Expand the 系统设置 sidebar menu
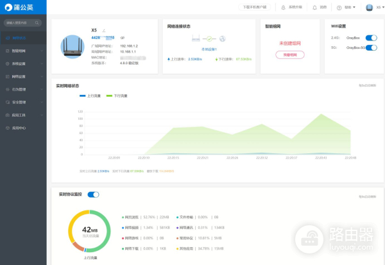385x265 pixels. click(22, 64)
